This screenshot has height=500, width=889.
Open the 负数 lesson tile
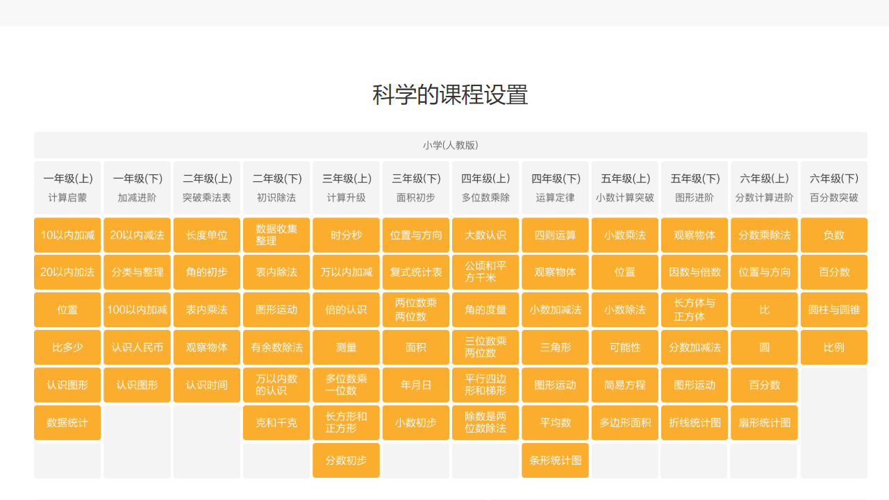pyautogui.click(x=834, y=235)
